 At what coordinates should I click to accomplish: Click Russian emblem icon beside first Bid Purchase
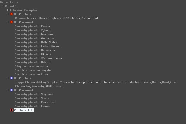pyautogui.click(x=12, y=14)
